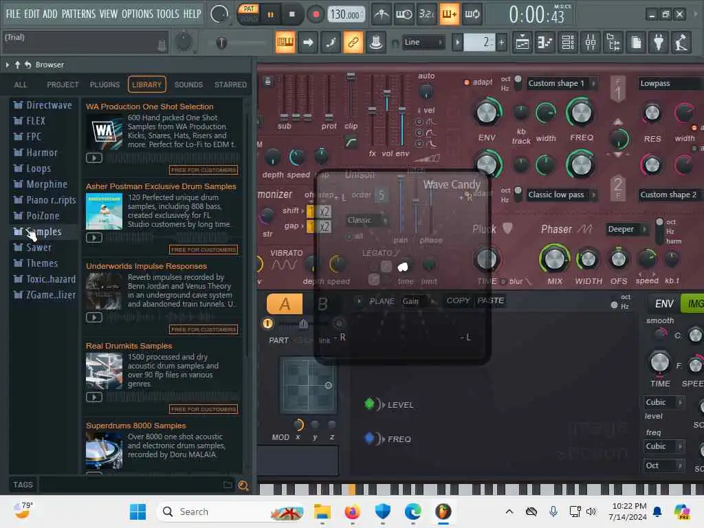Open the level Cubic dropdown
This screenshot has height=528, width=704.
[x=663, y=401]
